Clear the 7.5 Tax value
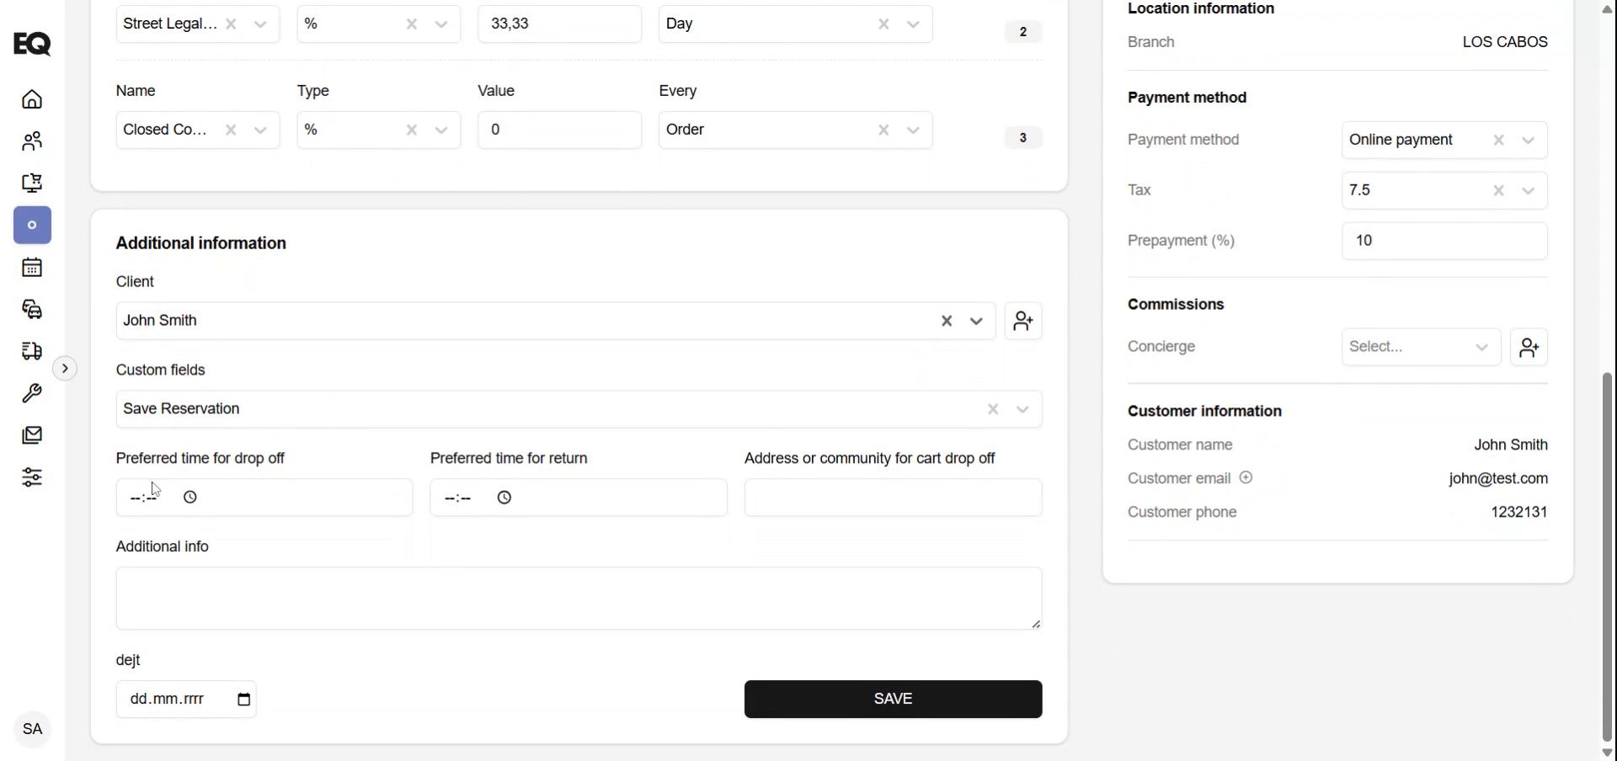1617x761 pixels. [x=1499, y=190]
